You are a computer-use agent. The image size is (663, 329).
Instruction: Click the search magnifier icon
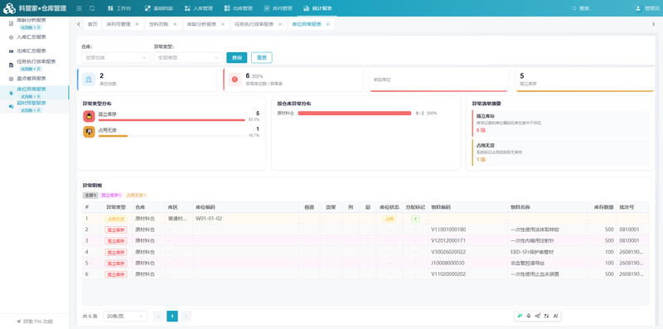pos(574,8)
